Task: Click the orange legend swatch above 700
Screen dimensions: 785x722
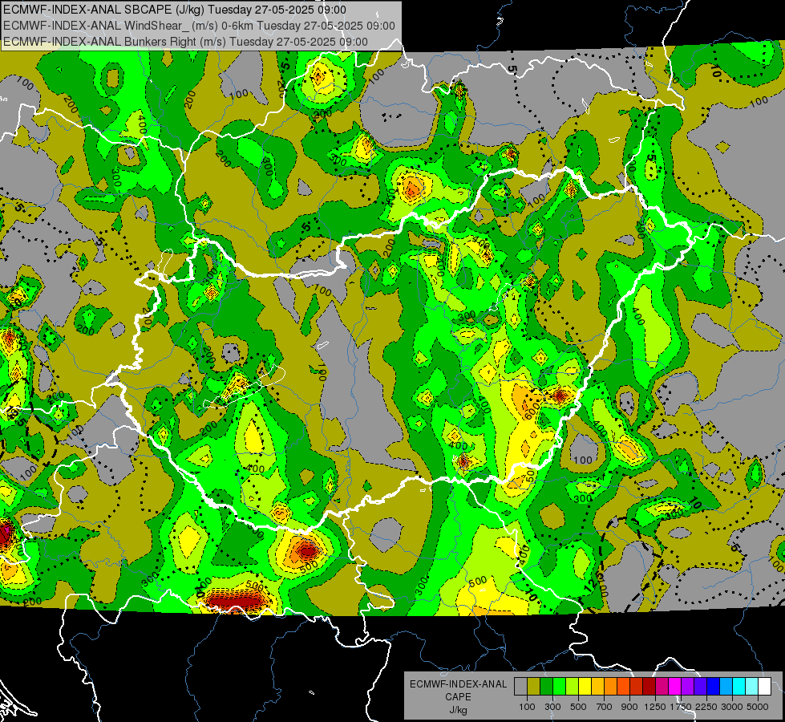Action: click(611, 687)
